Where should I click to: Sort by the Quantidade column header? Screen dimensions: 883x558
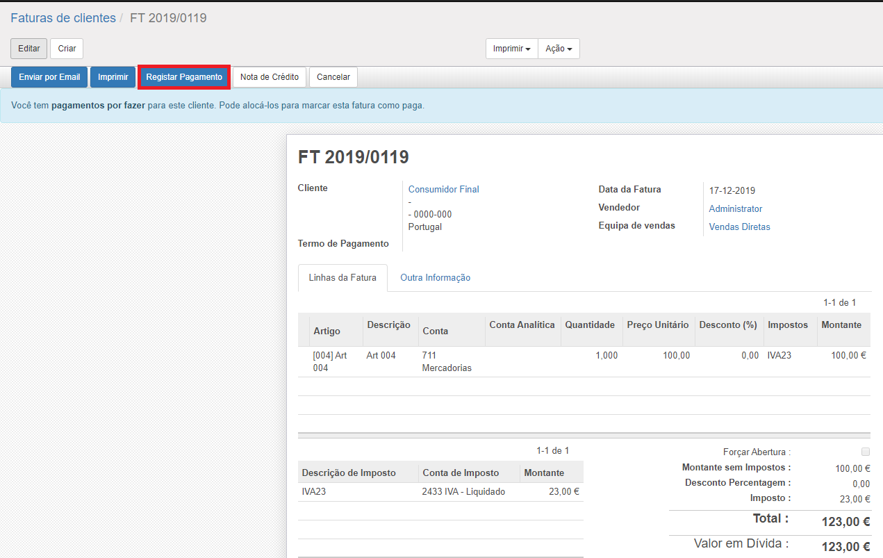click(590, 325)
